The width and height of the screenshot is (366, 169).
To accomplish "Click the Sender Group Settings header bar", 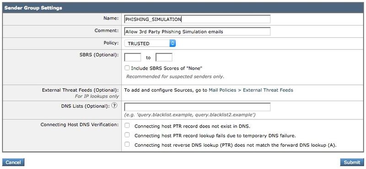I will (x=183, y=8).
